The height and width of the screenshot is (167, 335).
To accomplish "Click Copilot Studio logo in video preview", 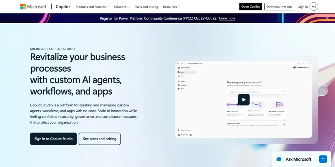I will [x=179, y=68].
